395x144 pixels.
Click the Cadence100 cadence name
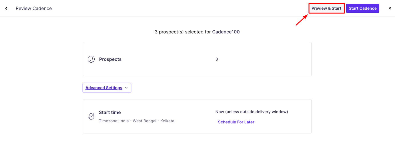[226, 32]
